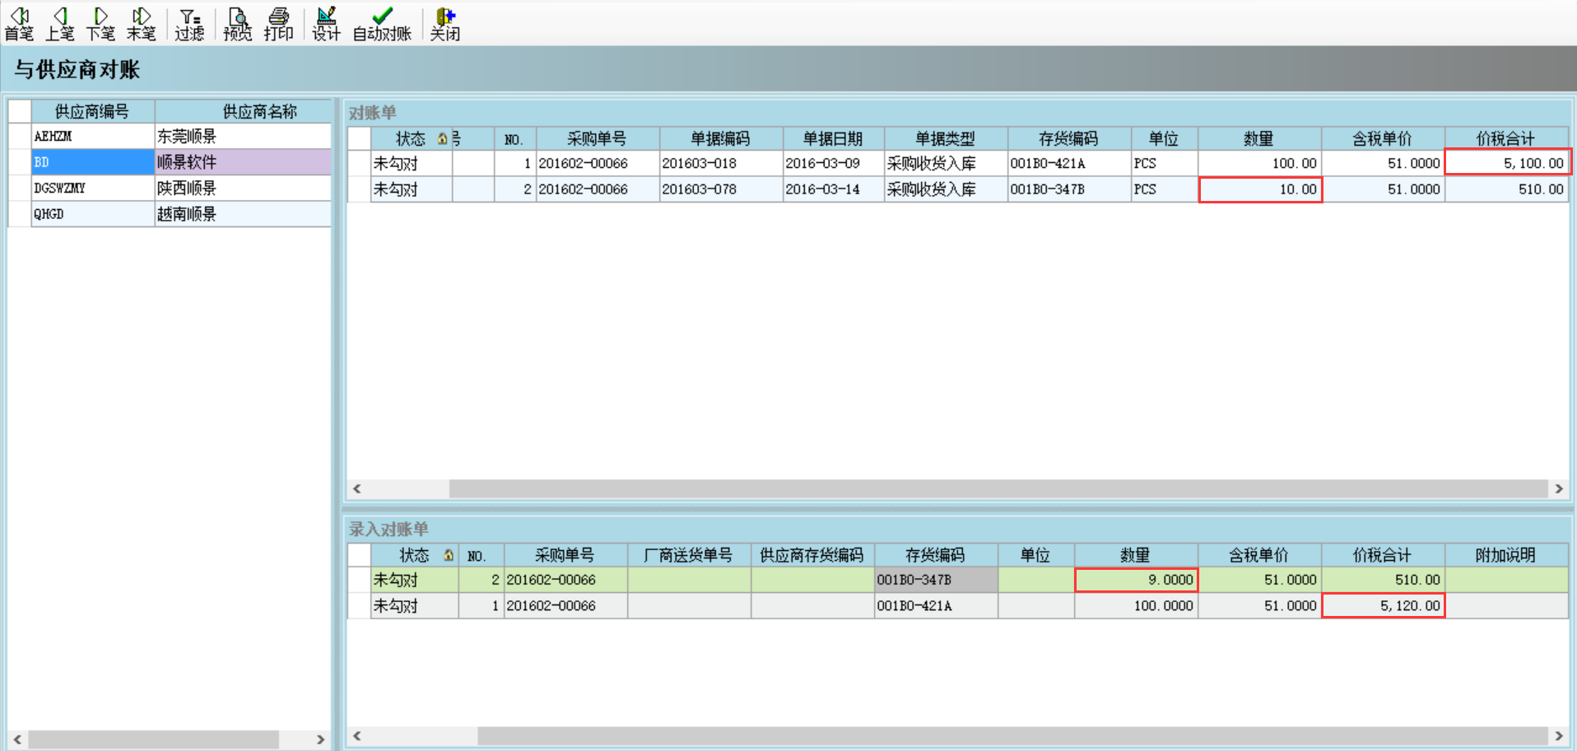Click 未勾对 status in 对账单 row 1
The width and height of the screenshot is (1577, 751).
(412, 163)
